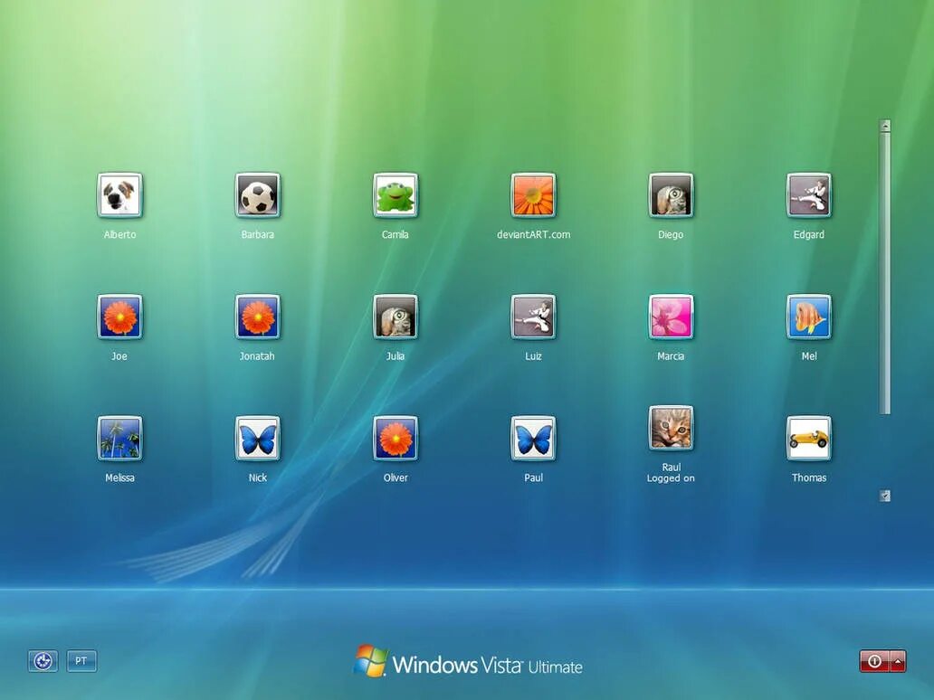This screenshot has width=934, height=700.
Task: Click the Melissa user name label
Action: [119, 478]
